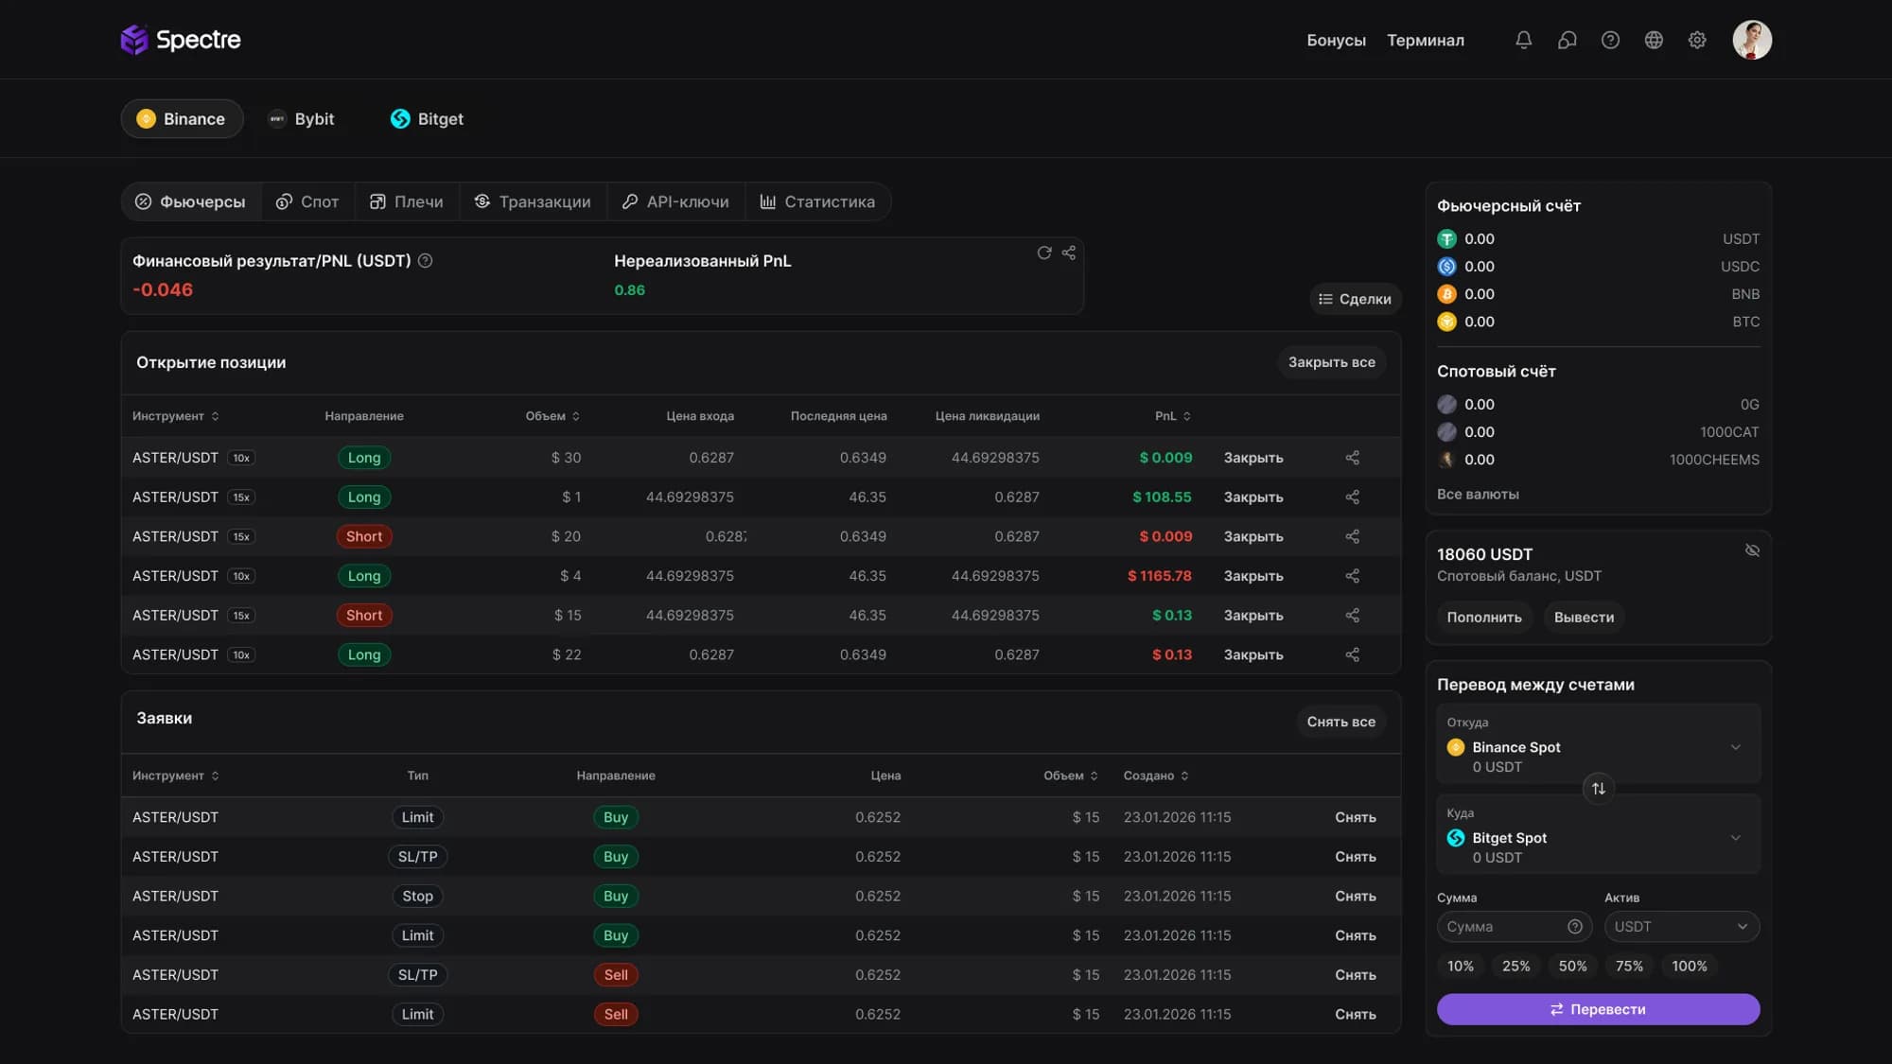Share the ASTER/USDT $ 4 Long position
Viewport: 1892px width, 1064px height.
tap(1352, 576)
